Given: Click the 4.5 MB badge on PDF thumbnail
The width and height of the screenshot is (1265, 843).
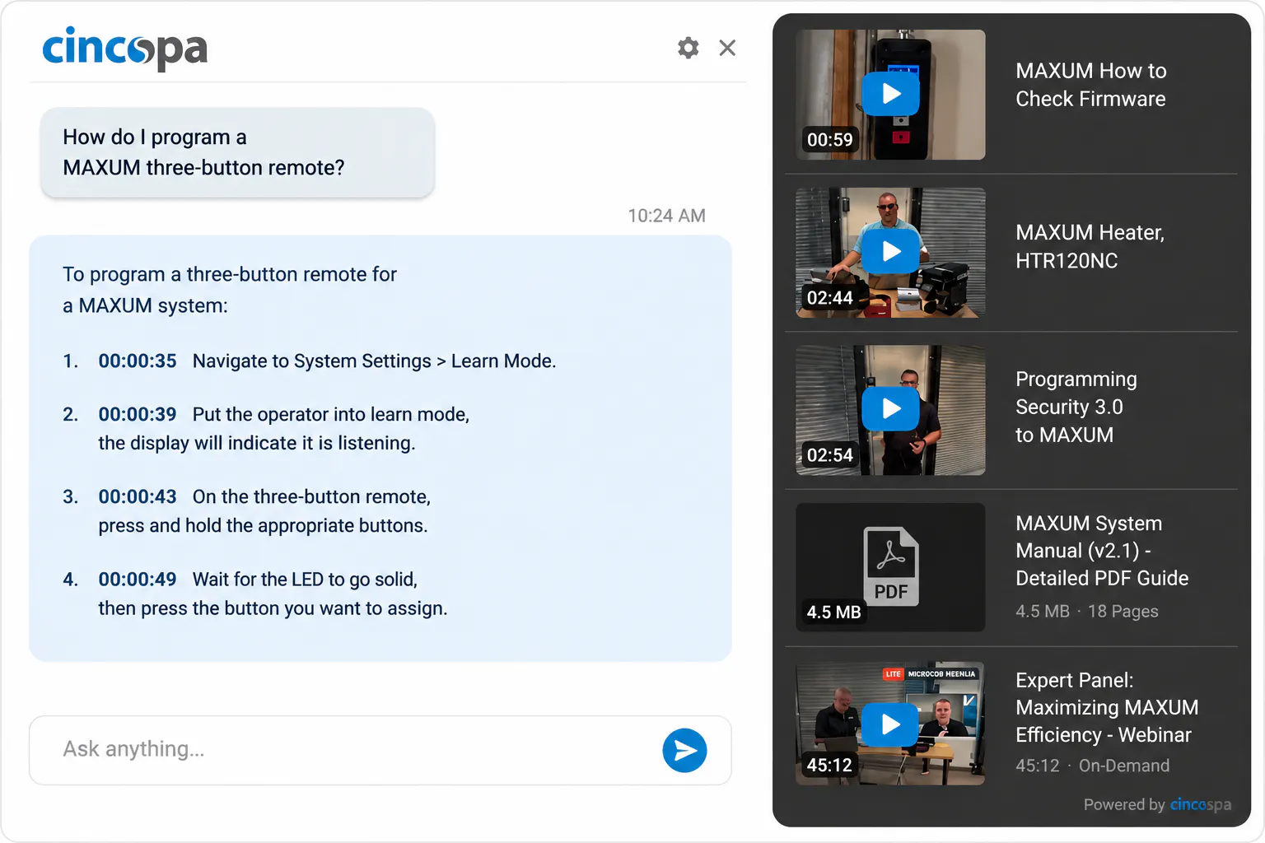Looking at the screenshot, I should pyautogui.click(x=833, y=612).
